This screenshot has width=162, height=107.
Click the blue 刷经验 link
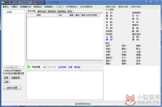(77, 67)
